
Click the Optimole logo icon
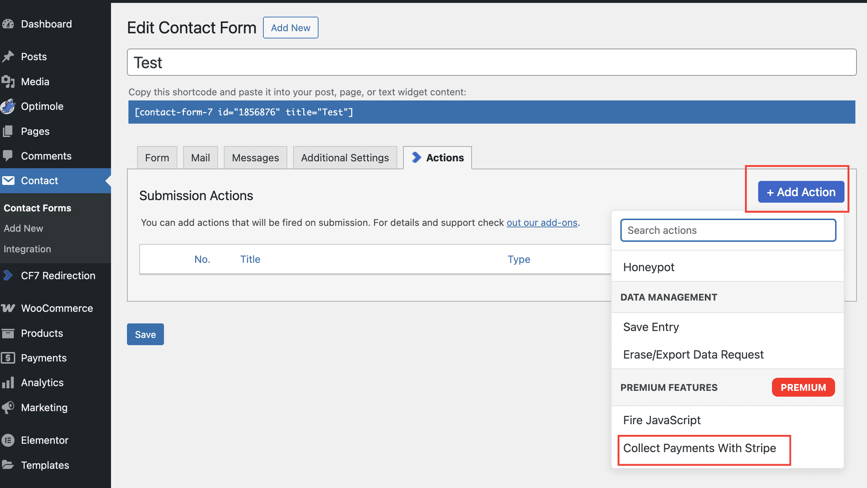click(x=8, y=106)
